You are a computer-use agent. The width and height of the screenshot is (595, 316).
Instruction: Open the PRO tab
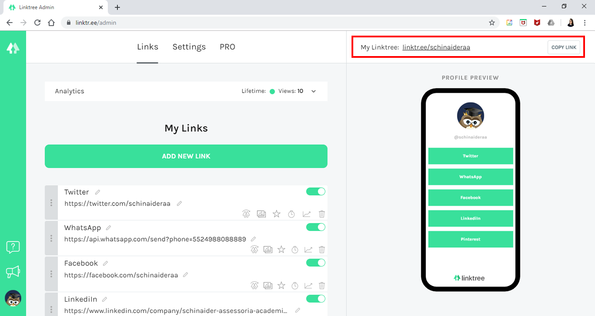pyautogui.click(x=227, y=47)
